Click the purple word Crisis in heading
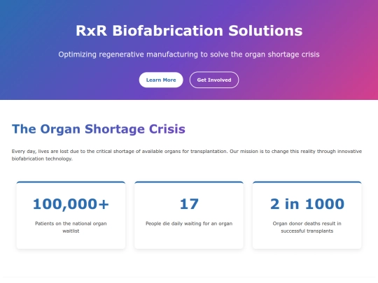378x283 pixels. point(167,129)
